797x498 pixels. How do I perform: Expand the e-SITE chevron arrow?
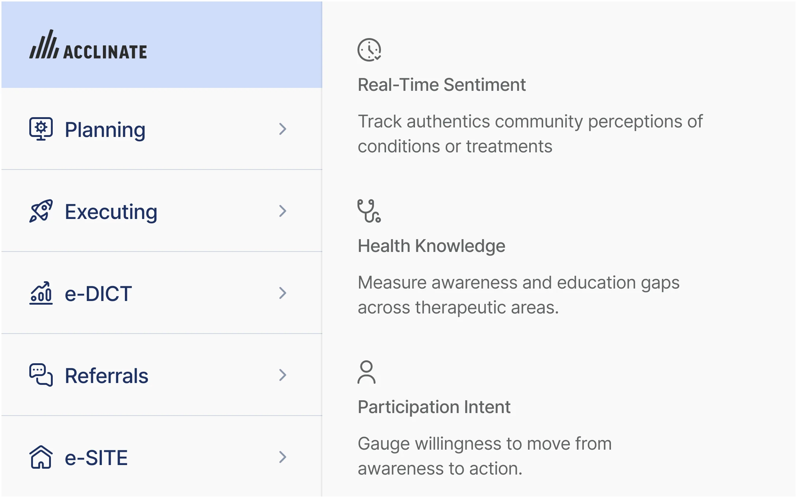pyautogui.click(x=282, y=457)
